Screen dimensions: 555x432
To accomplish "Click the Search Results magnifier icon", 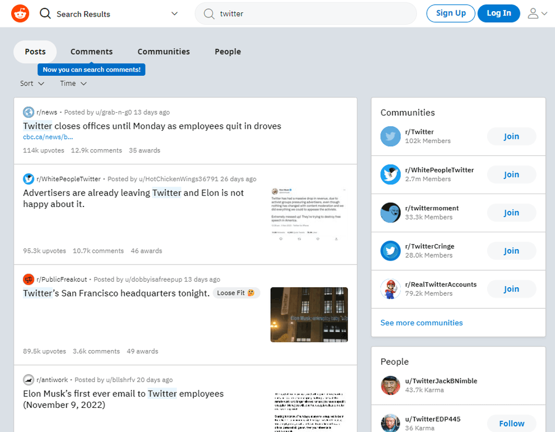I will (45, 14).
